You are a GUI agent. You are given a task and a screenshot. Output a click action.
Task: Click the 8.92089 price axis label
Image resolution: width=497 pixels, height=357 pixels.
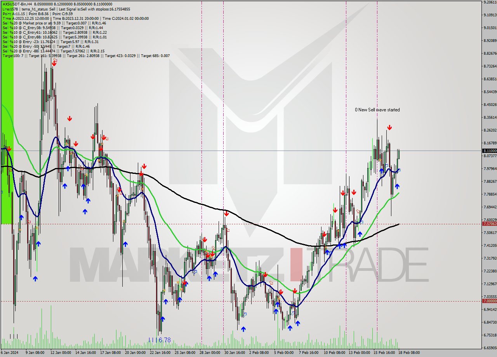pos(490,40)
